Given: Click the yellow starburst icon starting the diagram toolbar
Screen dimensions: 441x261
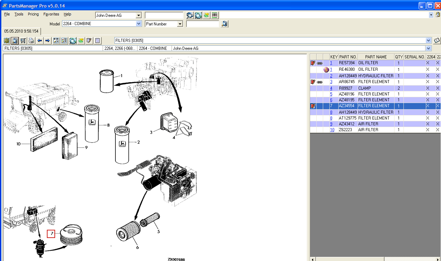Looking at the screenshot, I should coord(7,41).
